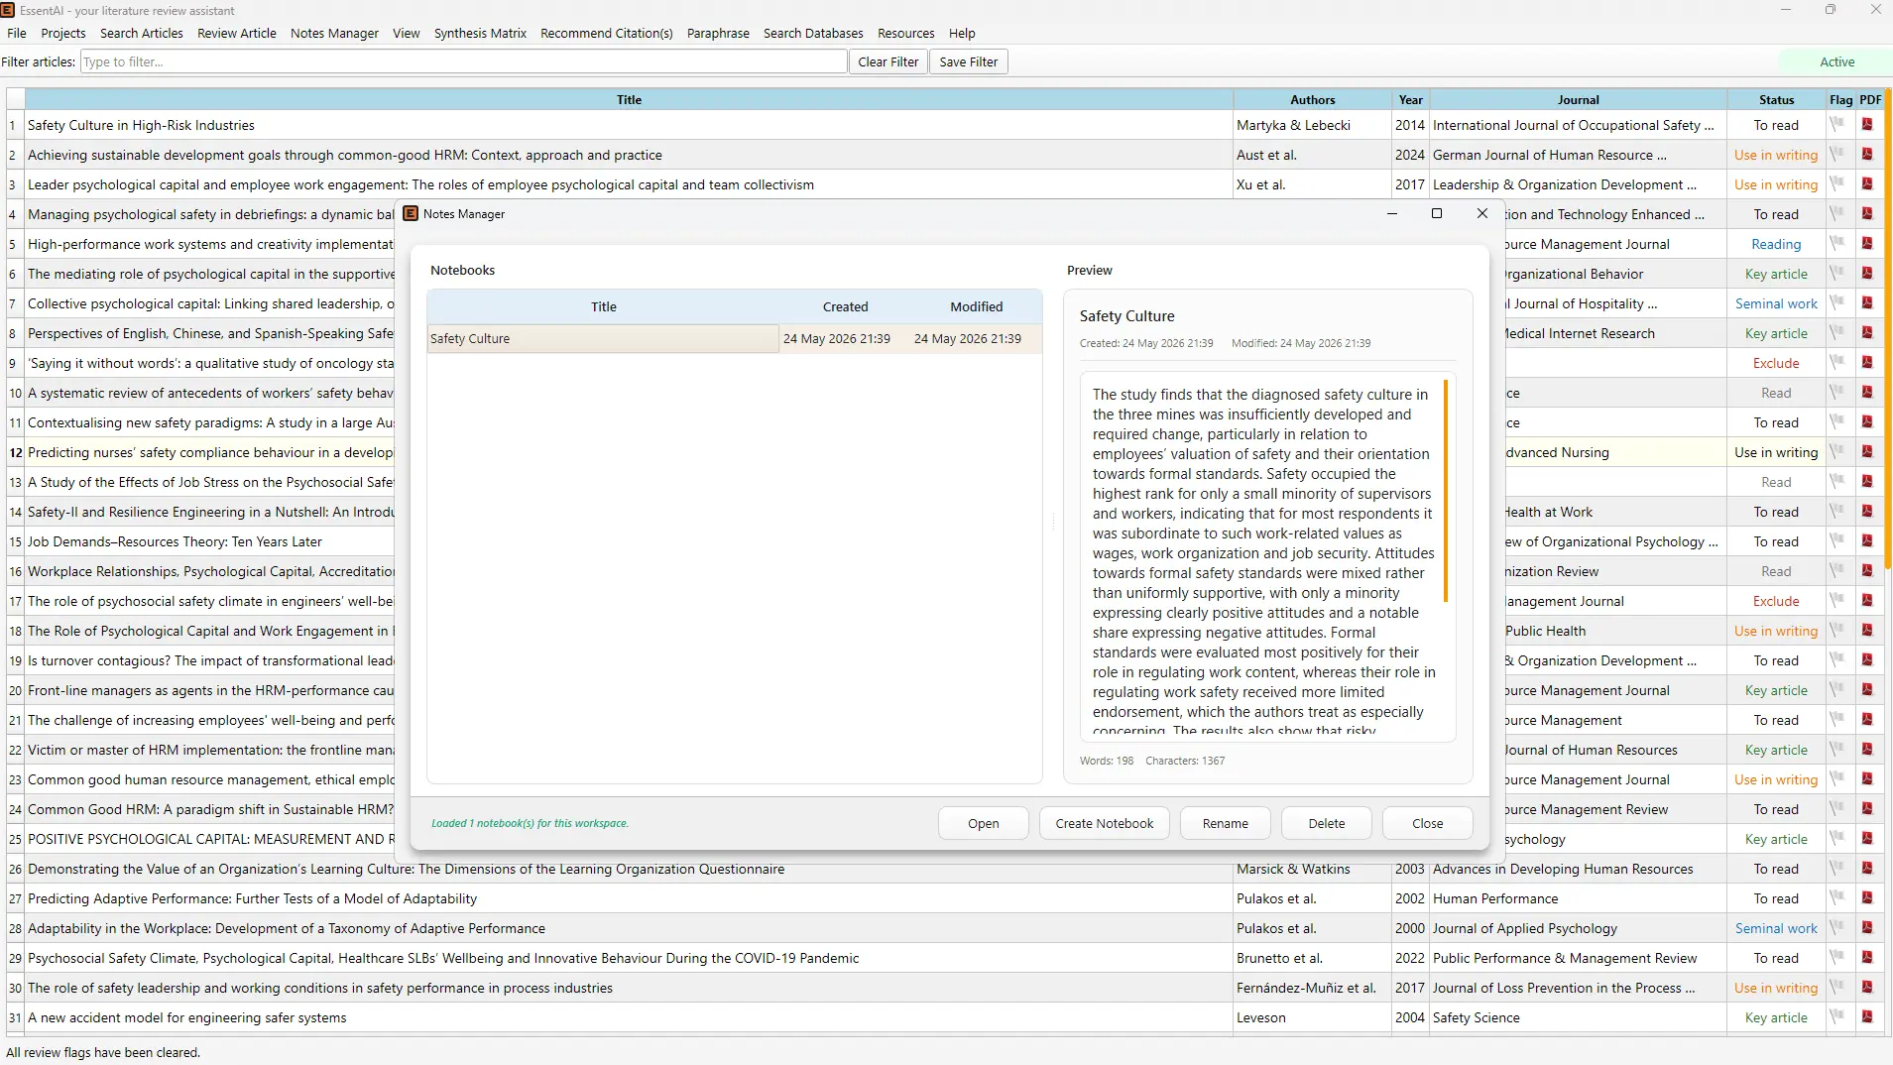
Task: Open the Search Databases menu
Action: [813, 33]
